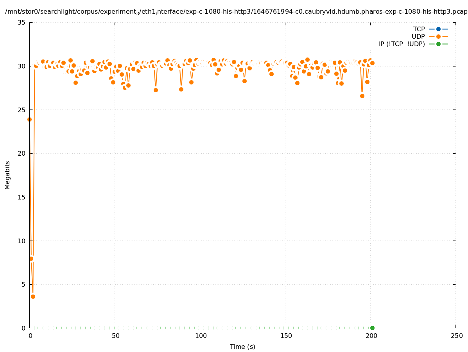Click the Time (s) x-axis label
The width and height of the screenshot is (468, 352).
point(242,347)
